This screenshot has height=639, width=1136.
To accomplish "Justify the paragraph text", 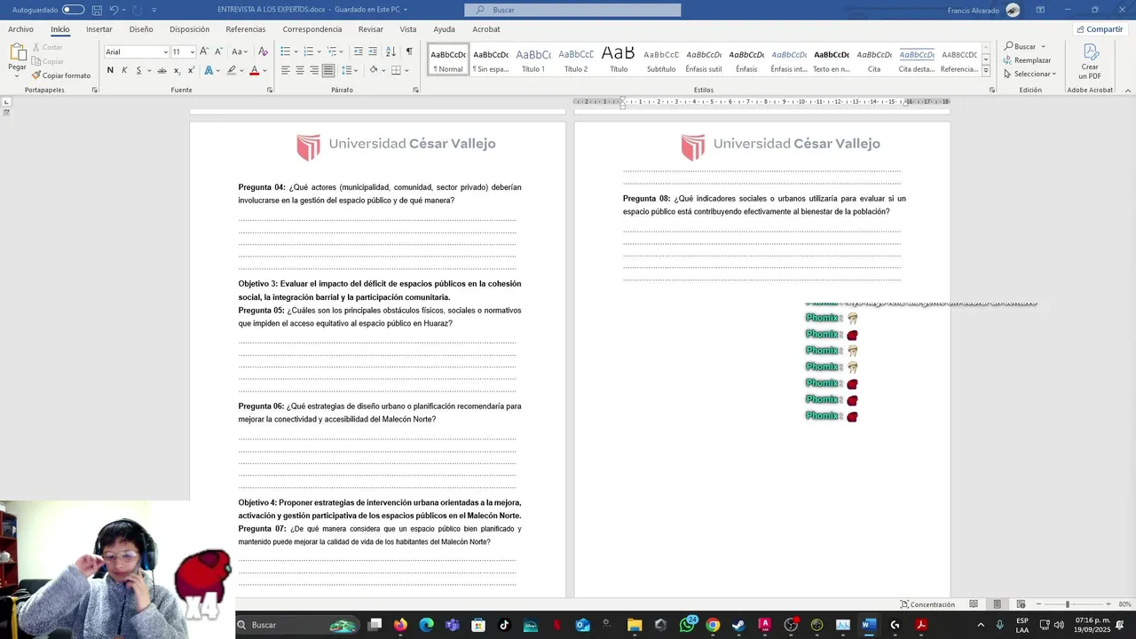I will [328, 70].
